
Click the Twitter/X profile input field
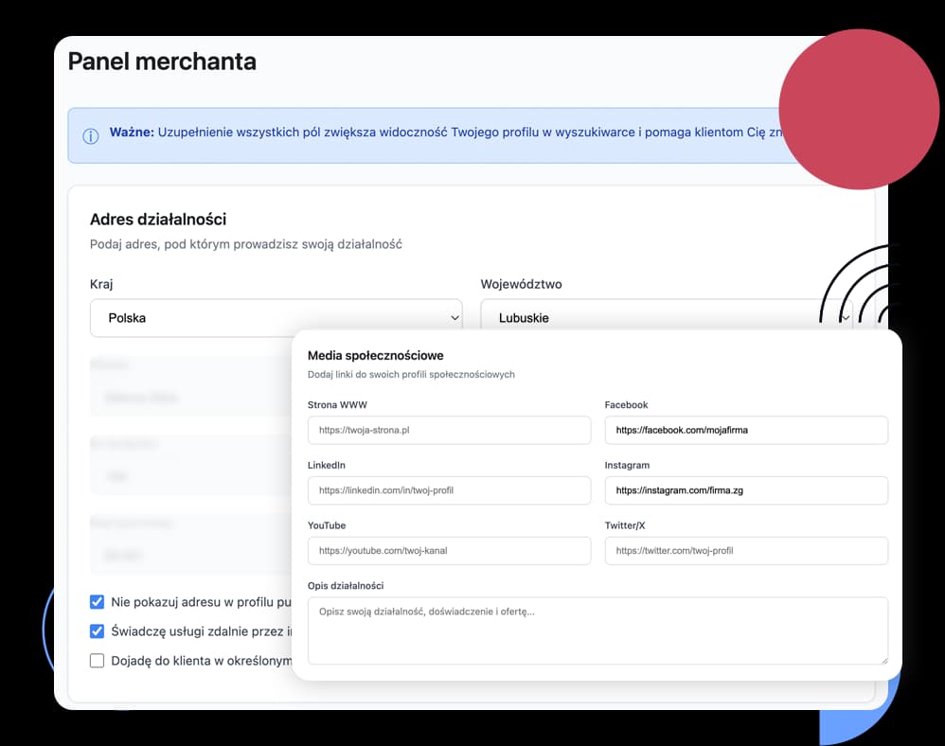click(746, 551)
